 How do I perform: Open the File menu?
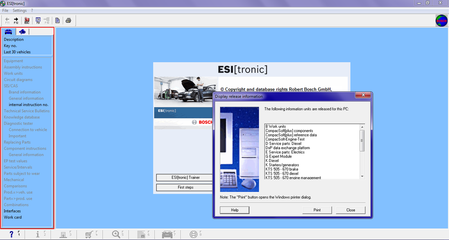[5, 11]
